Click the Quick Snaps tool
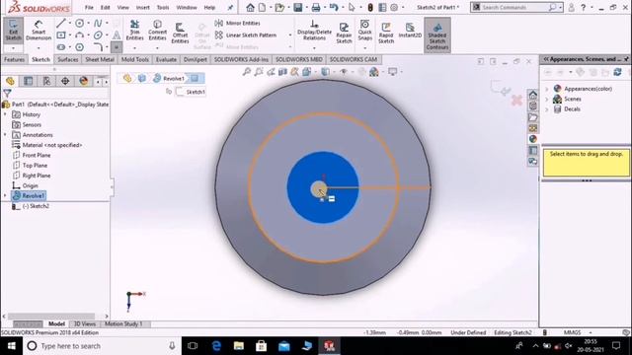Screen dimensions: 632x355 (364, 31)
